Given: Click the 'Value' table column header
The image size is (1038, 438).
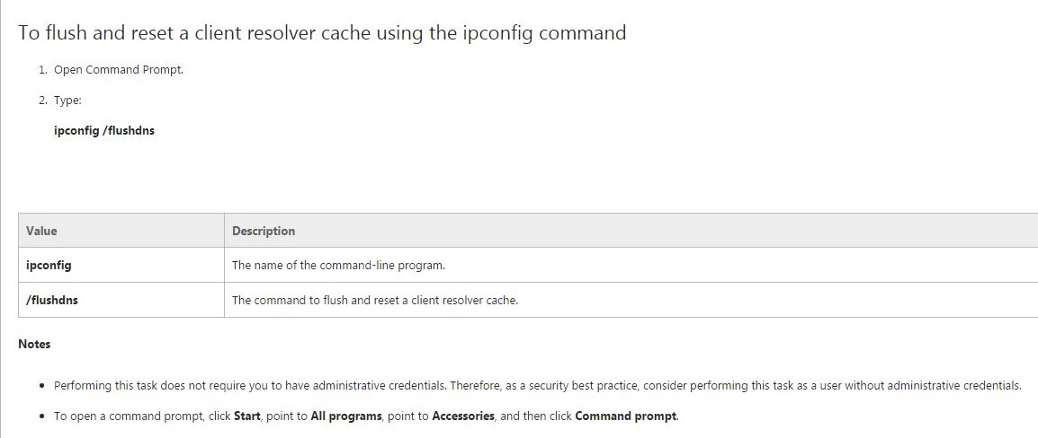Looking at the screenshot, I should 41,231.
